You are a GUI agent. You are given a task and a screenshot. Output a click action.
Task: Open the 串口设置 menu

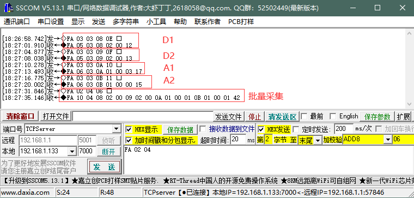[51, 22]
